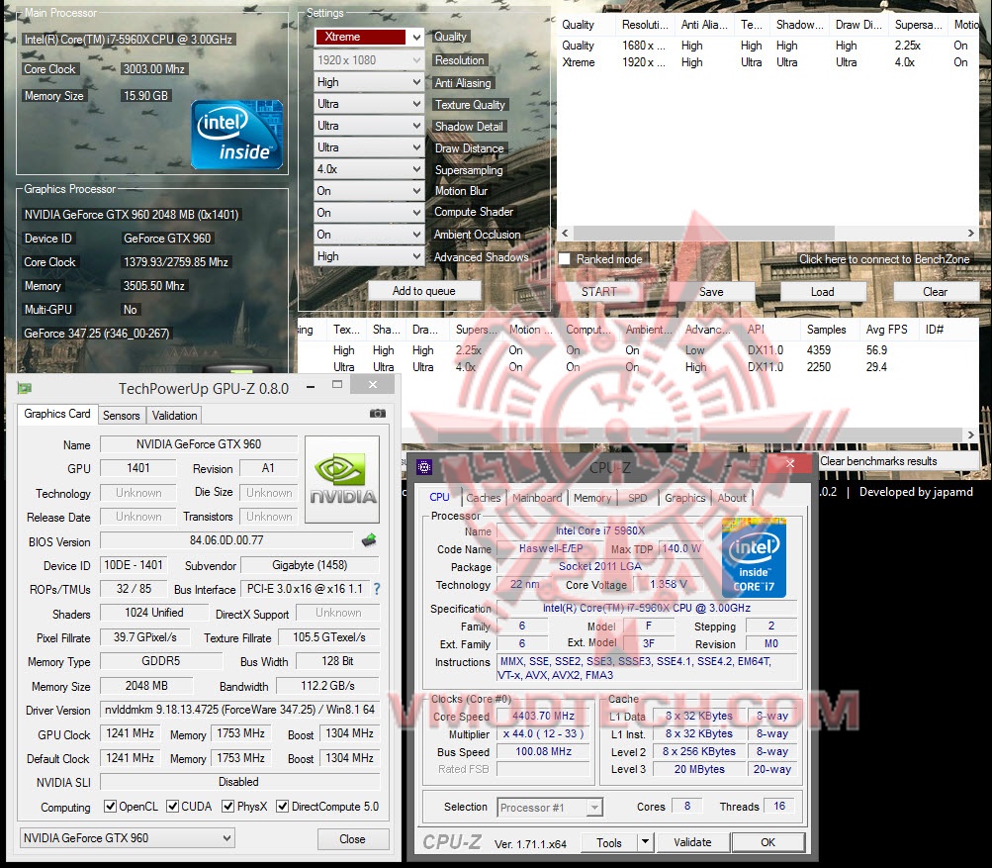
Task: Click the Save button
Action: 711,291
